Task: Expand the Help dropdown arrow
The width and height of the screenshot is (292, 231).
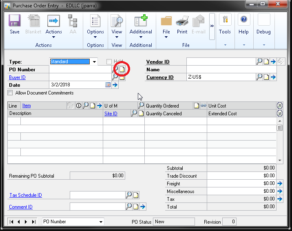Action: [x=244, y=45]
